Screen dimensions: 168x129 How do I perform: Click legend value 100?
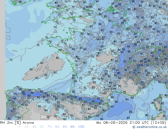pos(81,127)
